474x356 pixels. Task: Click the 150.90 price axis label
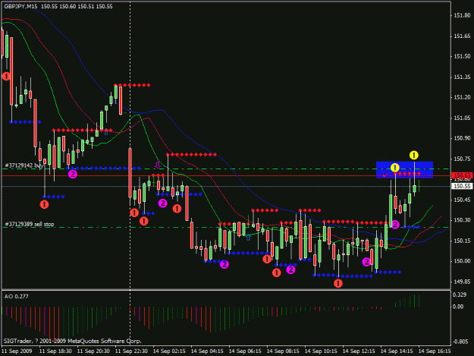462,138
